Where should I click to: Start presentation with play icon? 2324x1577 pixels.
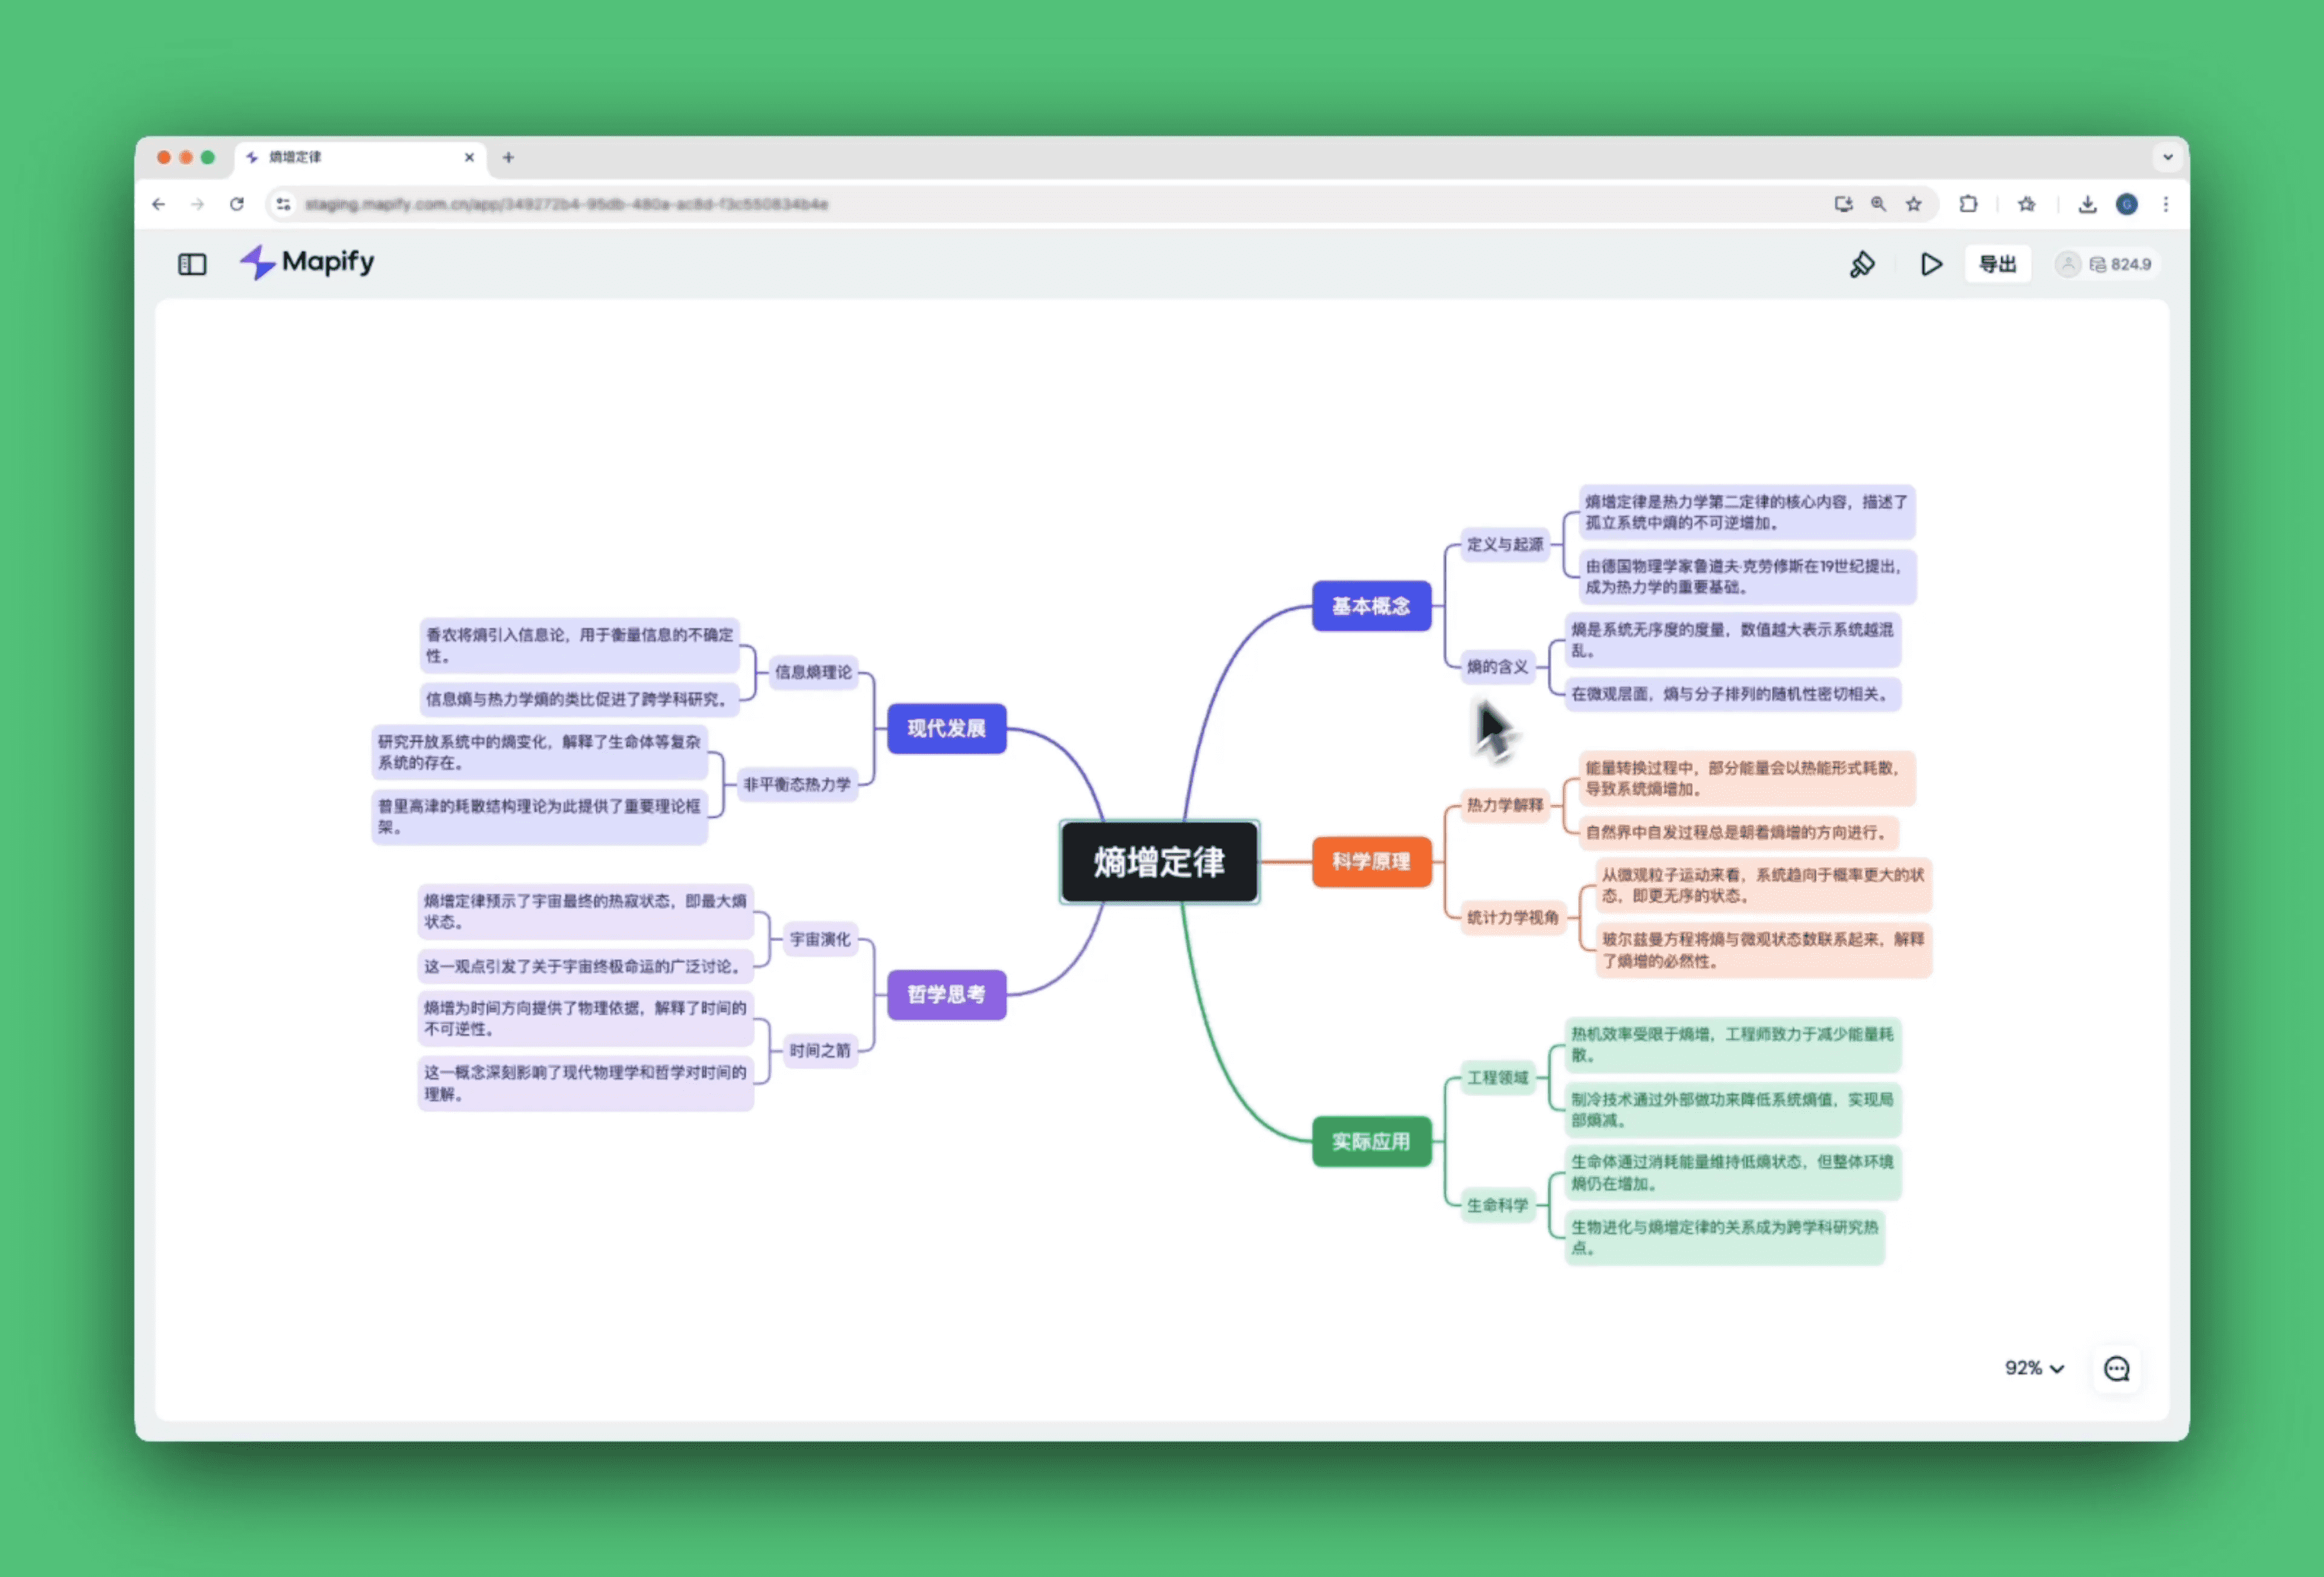[x=1931, y=264]
